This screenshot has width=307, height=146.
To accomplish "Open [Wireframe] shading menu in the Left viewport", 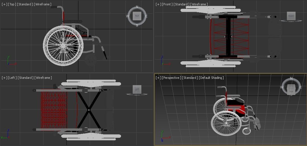I will [43, 78].
